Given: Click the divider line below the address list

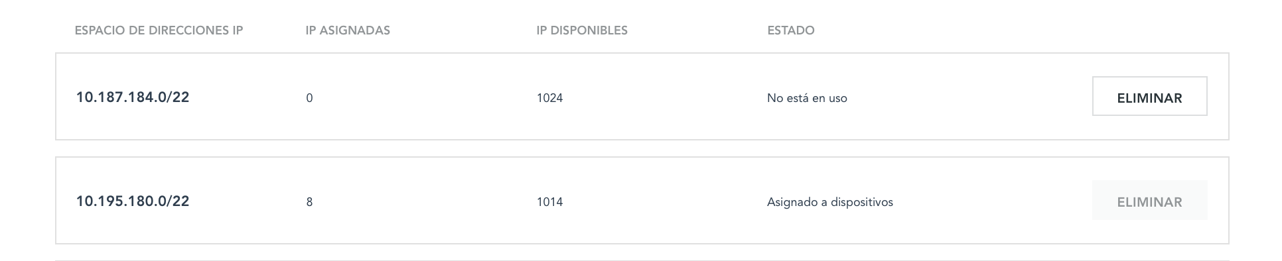Looking at the screenshot, I should coord(642,260).
